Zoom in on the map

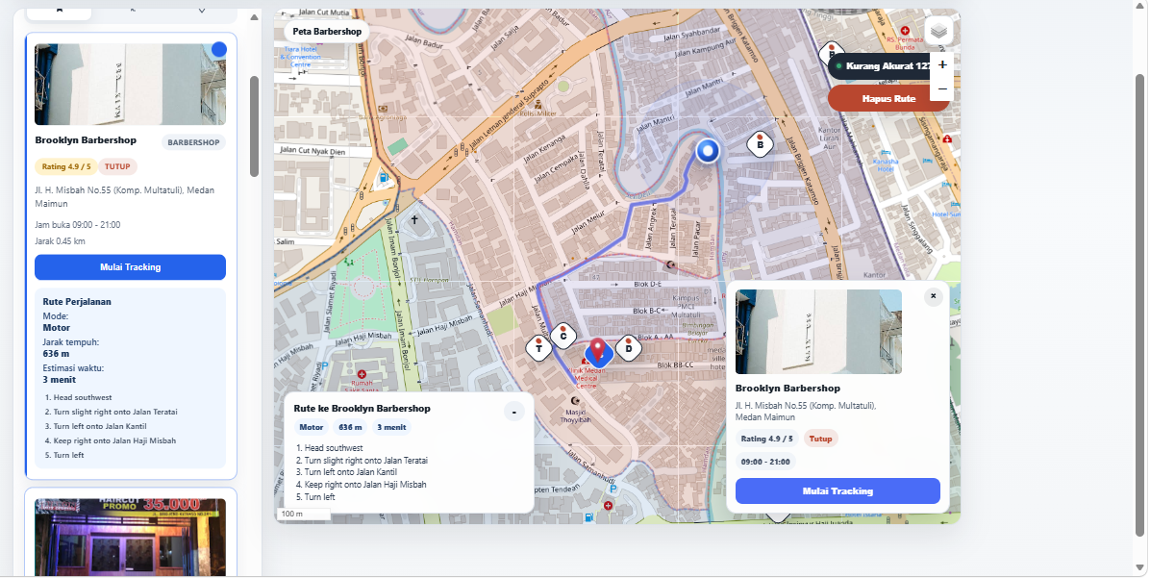point(941,64)
